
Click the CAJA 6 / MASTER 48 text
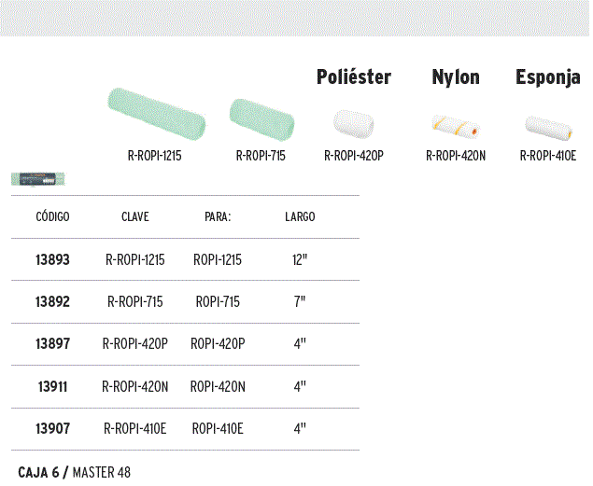tap(74, 472)
